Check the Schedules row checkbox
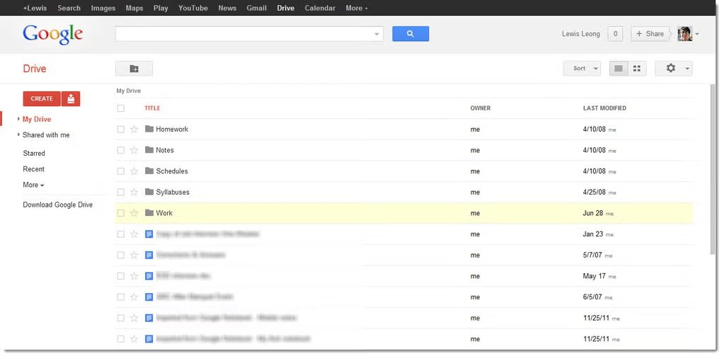Viewport: 722px width, 356px height. [x=120, y=171]
